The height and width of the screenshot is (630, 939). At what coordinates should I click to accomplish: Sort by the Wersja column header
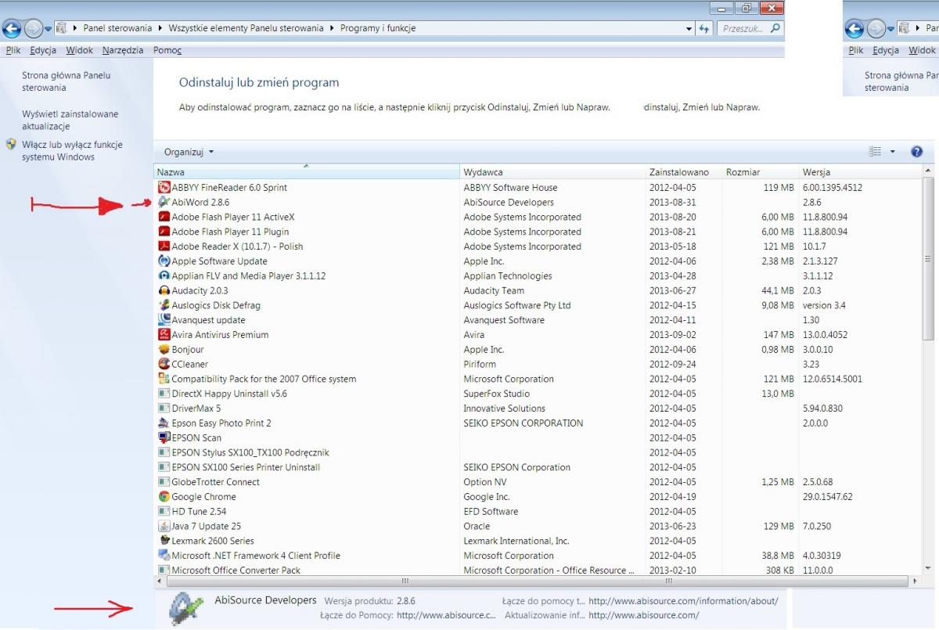[x=861, y=171]
